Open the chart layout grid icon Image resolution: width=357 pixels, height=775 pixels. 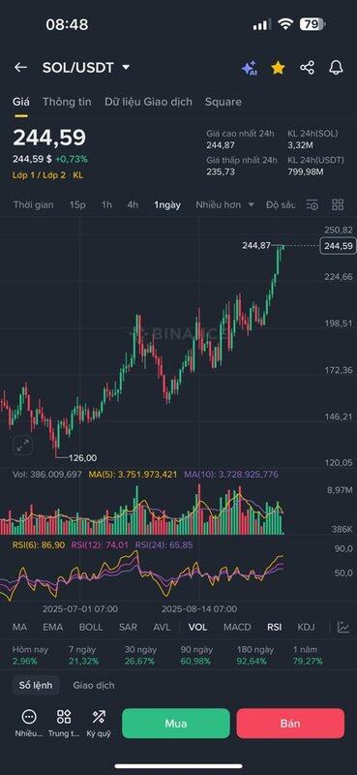[338, 204]
